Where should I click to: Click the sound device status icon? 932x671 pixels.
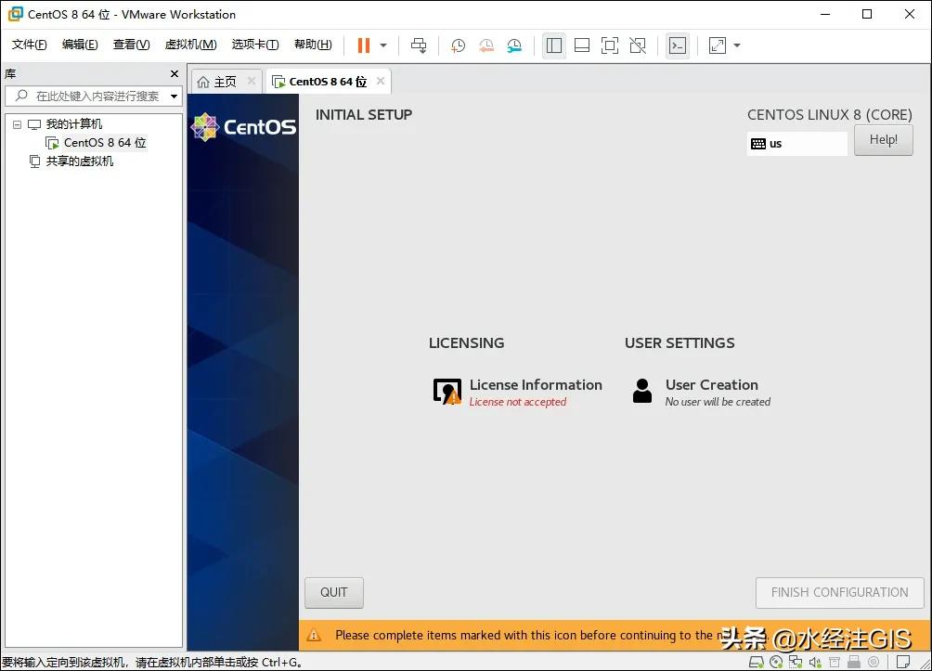[814, 662]
